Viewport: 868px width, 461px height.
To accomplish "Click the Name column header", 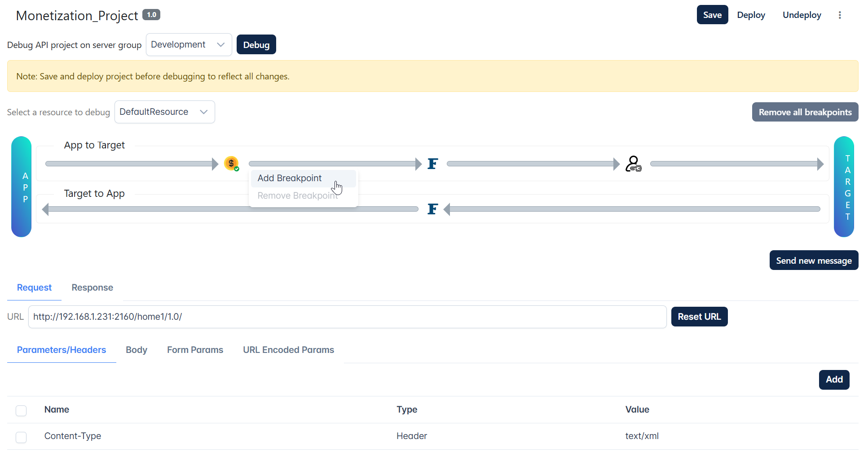I will [57, 409].
